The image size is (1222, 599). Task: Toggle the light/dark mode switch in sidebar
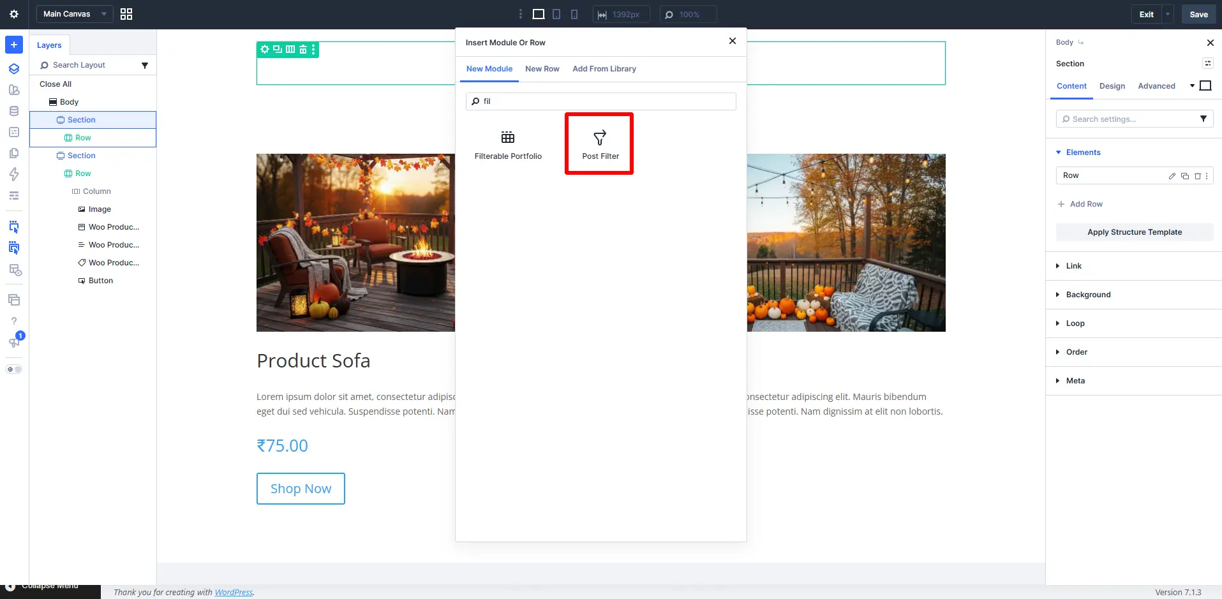coord(14,369)
